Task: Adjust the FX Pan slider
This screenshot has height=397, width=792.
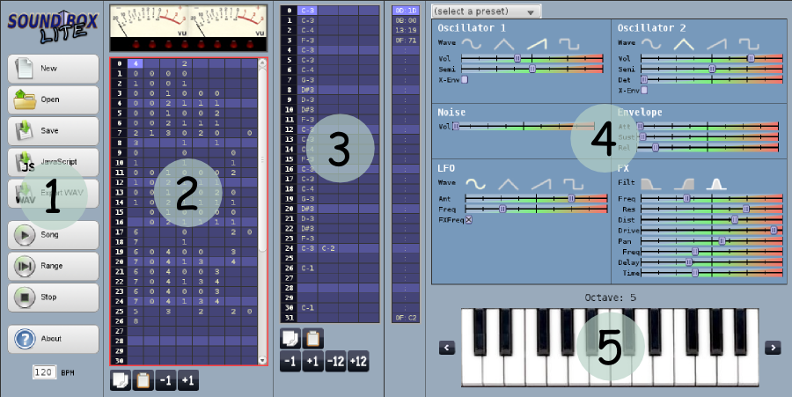Action: (712, 241)
